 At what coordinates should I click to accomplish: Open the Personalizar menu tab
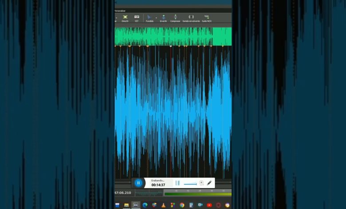[x=120, y=10]
